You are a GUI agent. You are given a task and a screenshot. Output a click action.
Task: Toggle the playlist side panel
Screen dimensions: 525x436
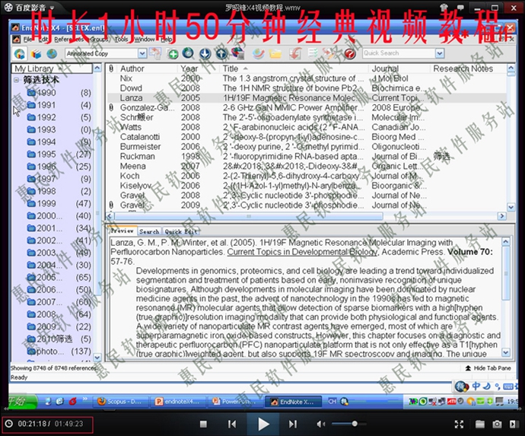(513, 425)
